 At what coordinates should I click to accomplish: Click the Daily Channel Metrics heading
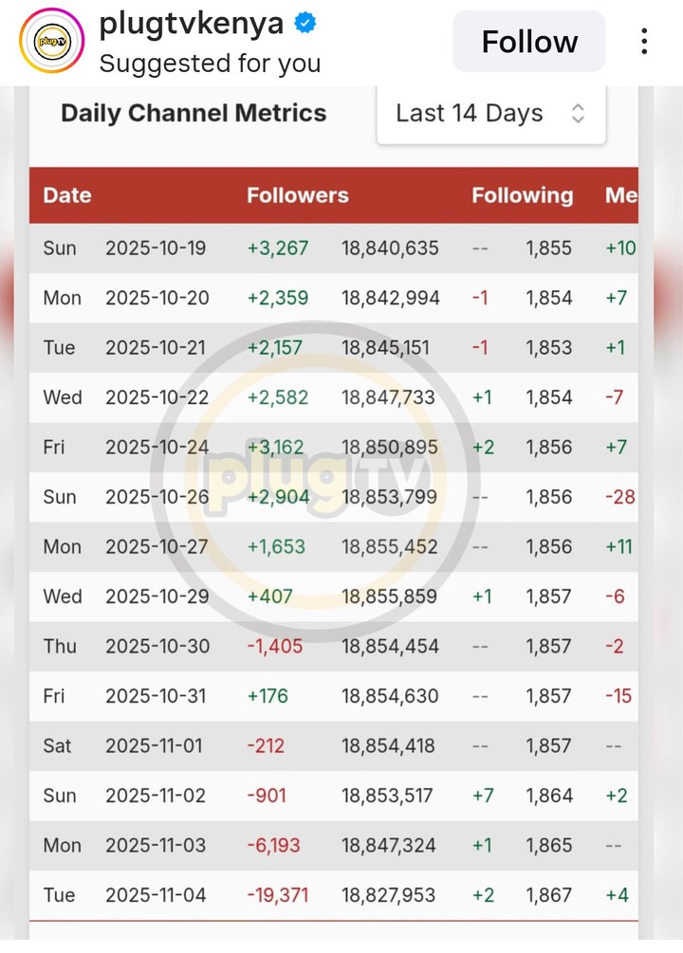[x=194, y=114]
